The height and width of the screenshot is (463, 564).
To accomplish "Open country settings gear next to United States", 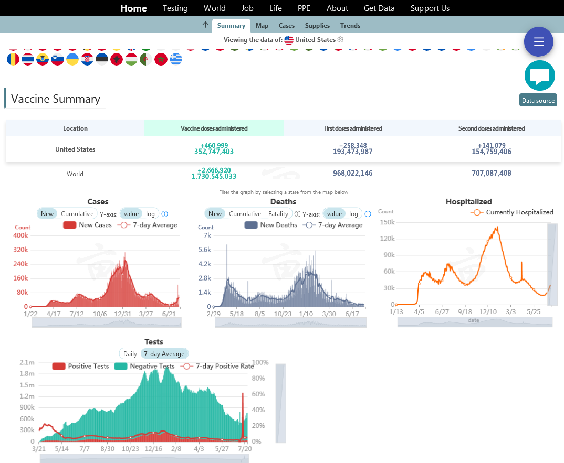I will tap(340, 40).
